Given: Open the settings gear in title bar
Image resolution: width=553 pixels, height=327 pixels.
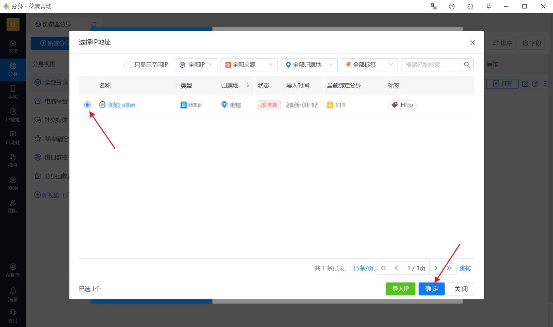Looking at the screenshot, I should 470,7.
